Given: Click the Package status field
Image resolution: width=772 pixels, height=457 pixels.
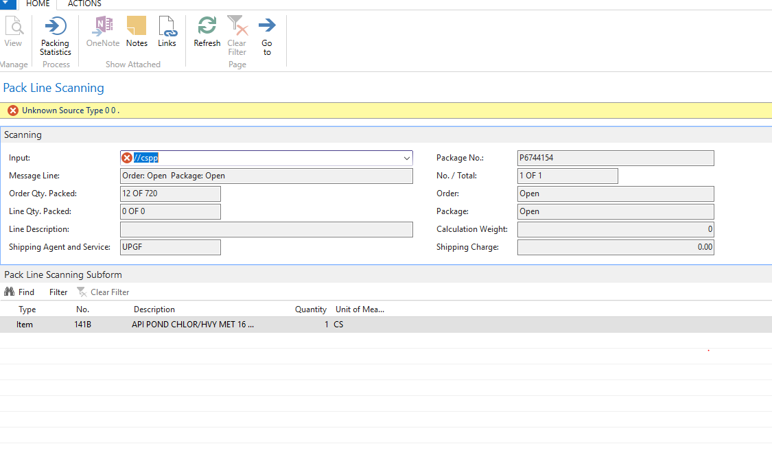Looking at the screenshot, I should pyautogui.click(x=616, y=211).
